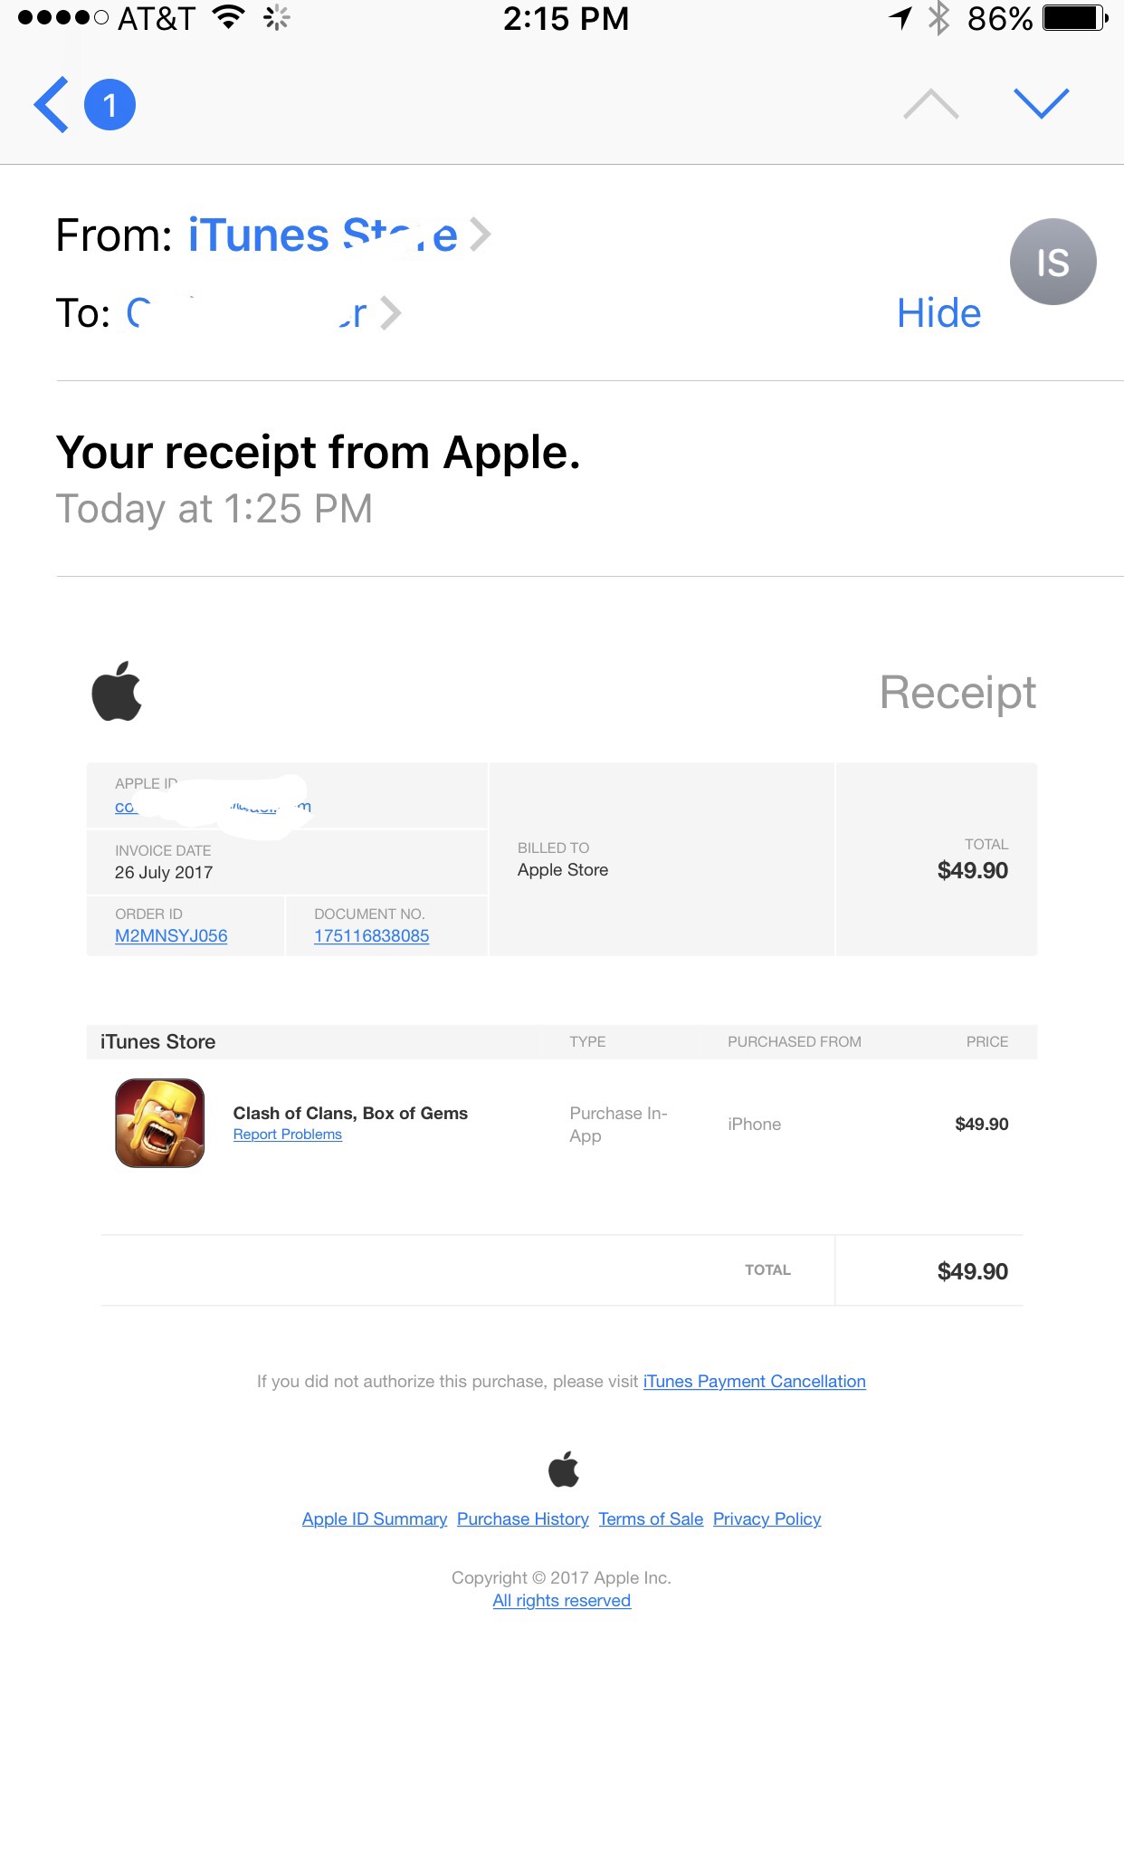Go to next message with down arrow

tap(1041, 104)
